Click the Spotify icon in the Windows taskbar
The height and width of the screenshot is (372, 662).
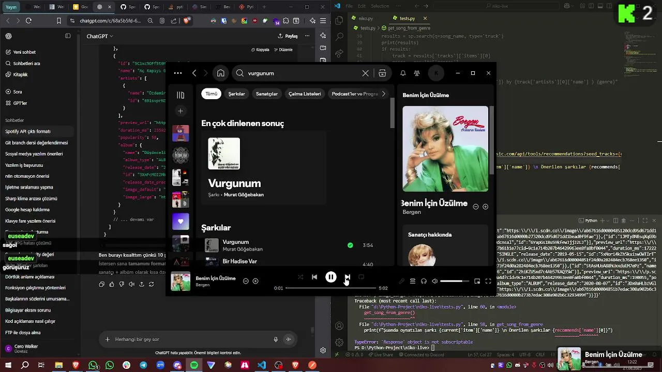[x=194, y=365]
